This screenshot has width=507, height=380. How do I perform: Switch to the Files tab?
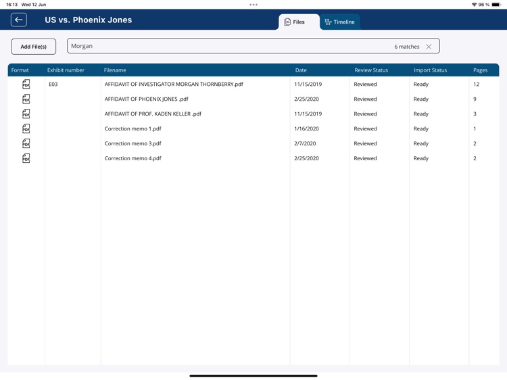[299, 22]
